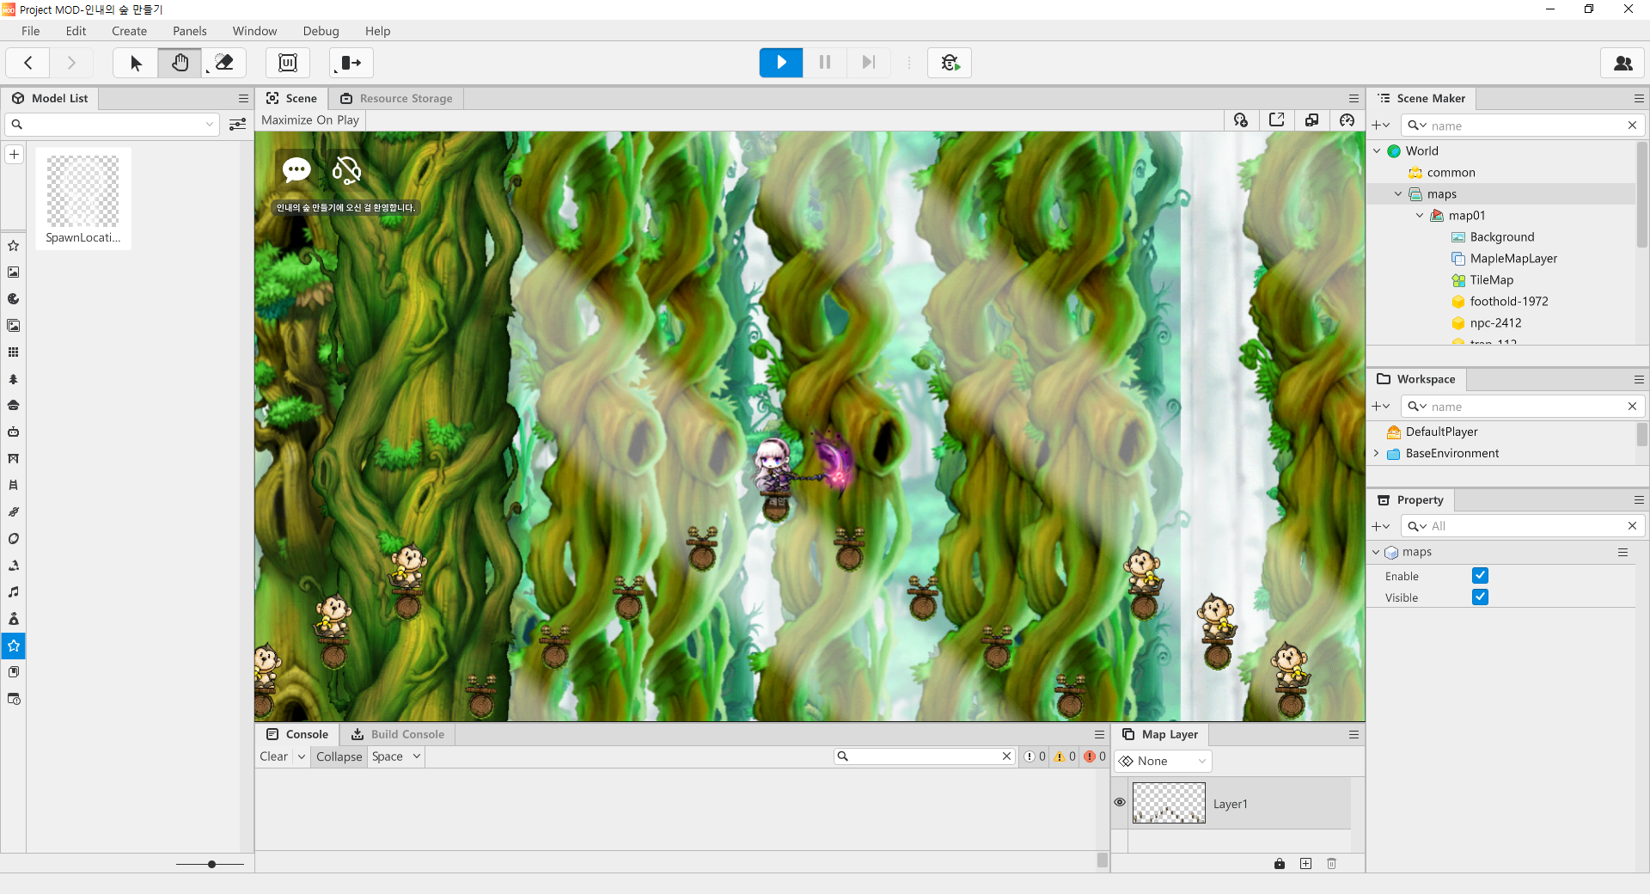Toggle the error message filter in Console
The width and height of the screenshot is (1650, 894).
click(x=1095, y=756)
